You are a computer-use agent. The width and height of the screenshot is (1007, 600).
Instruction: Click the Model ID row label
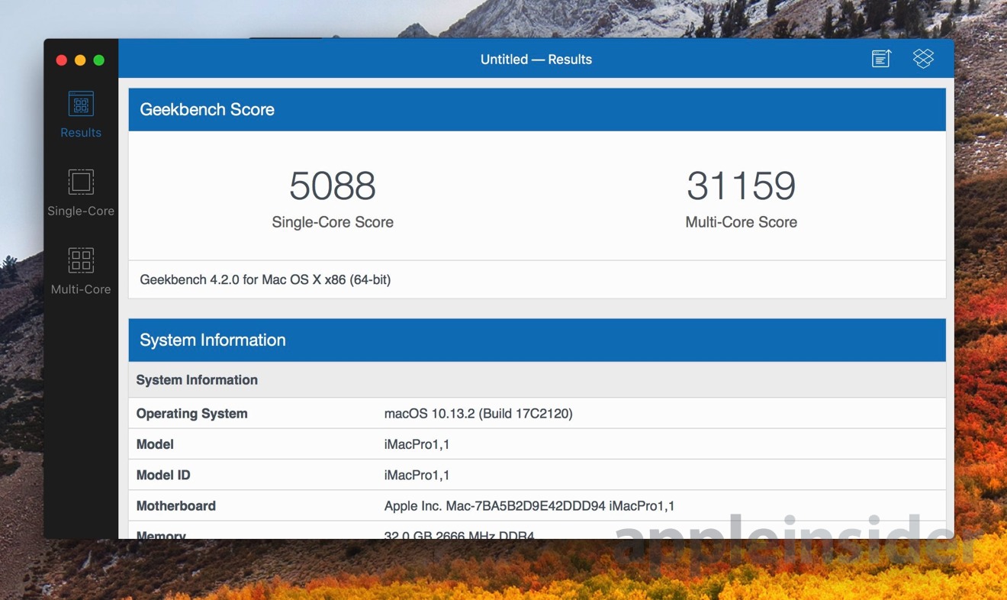pyautogui.click(x=163, y=475)
